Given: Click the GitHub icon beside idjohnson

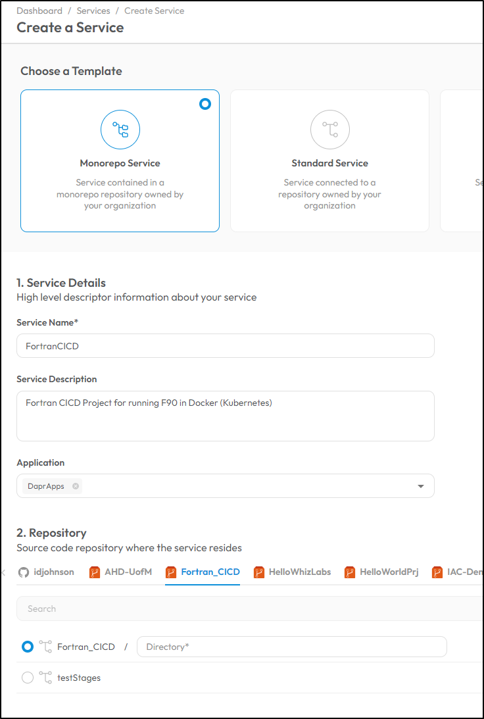Looking at the screenshot, I should (x=24, y=572).
